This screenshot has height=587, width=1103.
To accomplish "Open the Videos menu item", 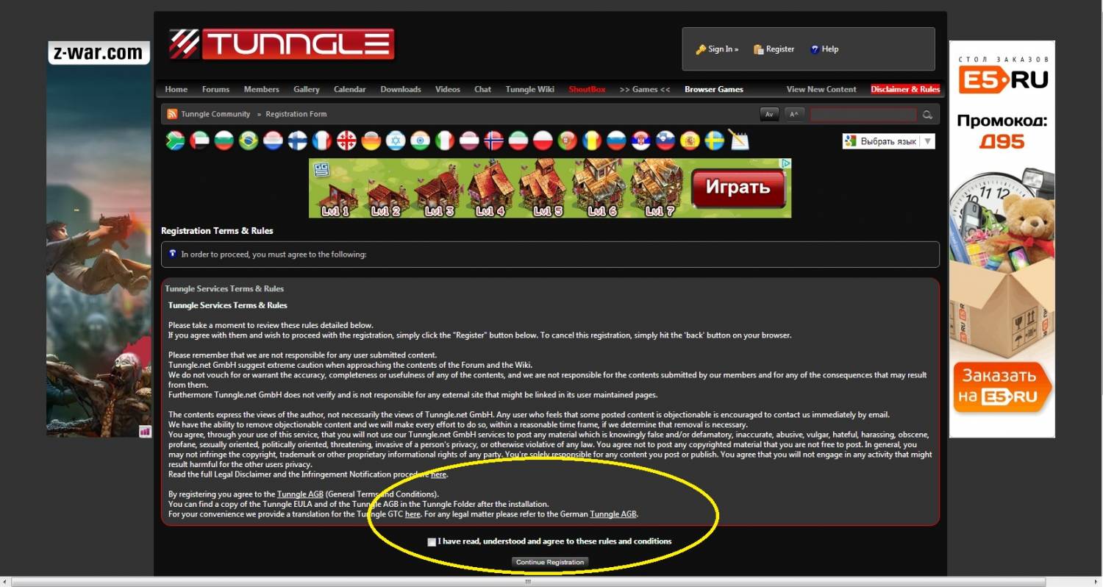I will [448, 90].
